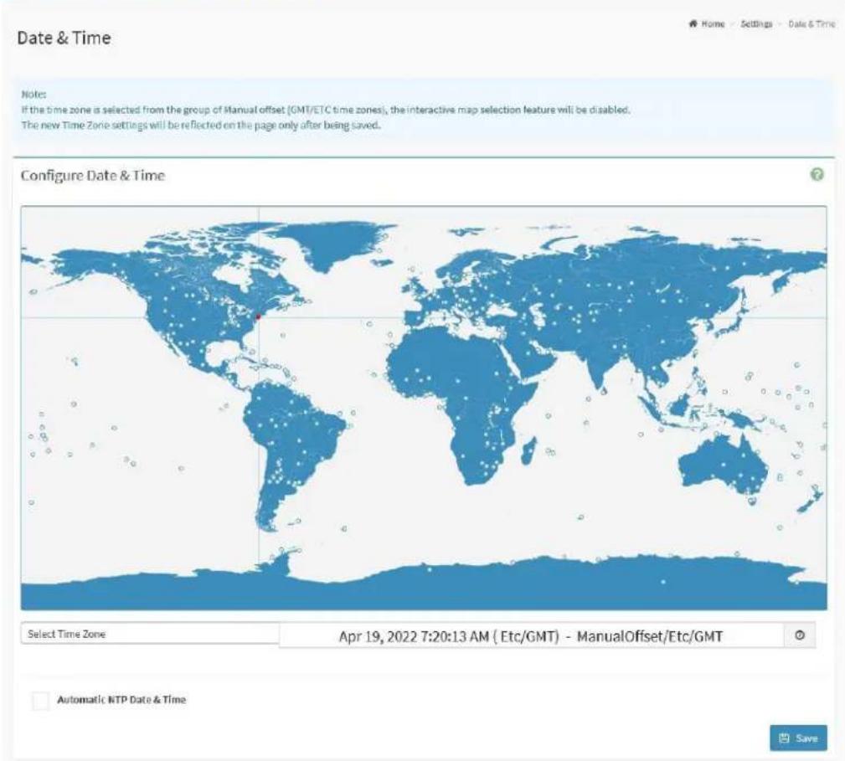This screenshot has width=845, height=761.
Task: Click the Configure Date & Time heading
Action: (x=93, y=176)
